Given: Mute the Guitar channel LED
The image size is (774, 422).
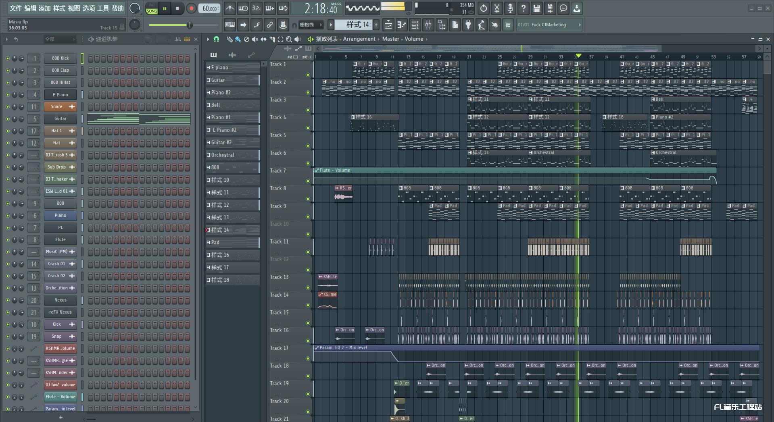Looking at the screenshot, I should [x=7, y=119].
